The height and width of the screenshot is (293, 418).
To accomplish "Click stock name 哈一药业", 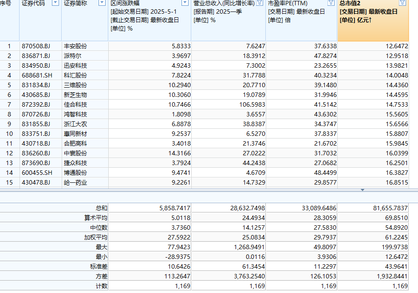I will click(x=75, y=183).
